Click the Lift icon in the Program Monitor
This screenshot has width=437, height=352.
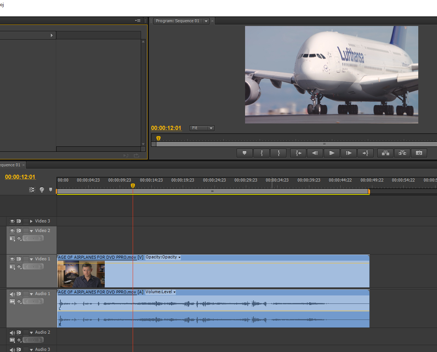[385, 153]
